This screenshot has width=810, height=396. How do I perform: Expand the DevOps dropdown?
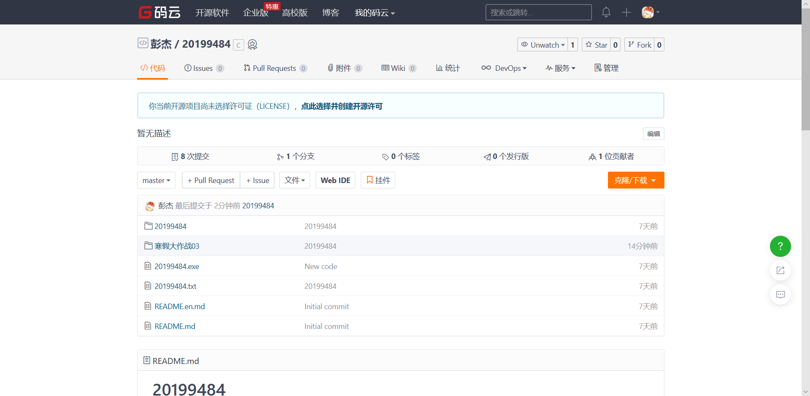504,68
